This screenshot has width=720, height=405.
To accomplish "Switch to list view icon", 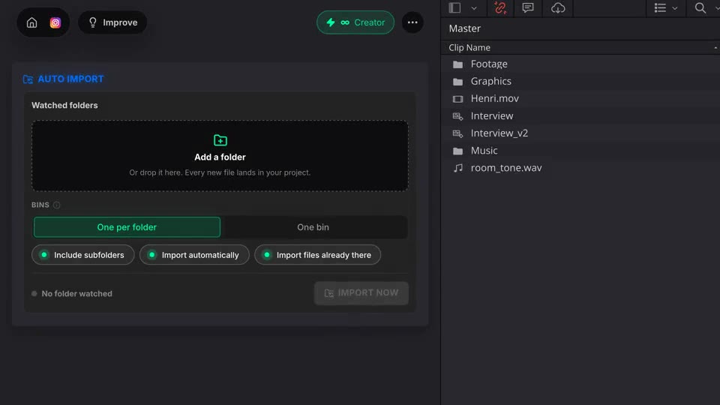I will [660, 7].
